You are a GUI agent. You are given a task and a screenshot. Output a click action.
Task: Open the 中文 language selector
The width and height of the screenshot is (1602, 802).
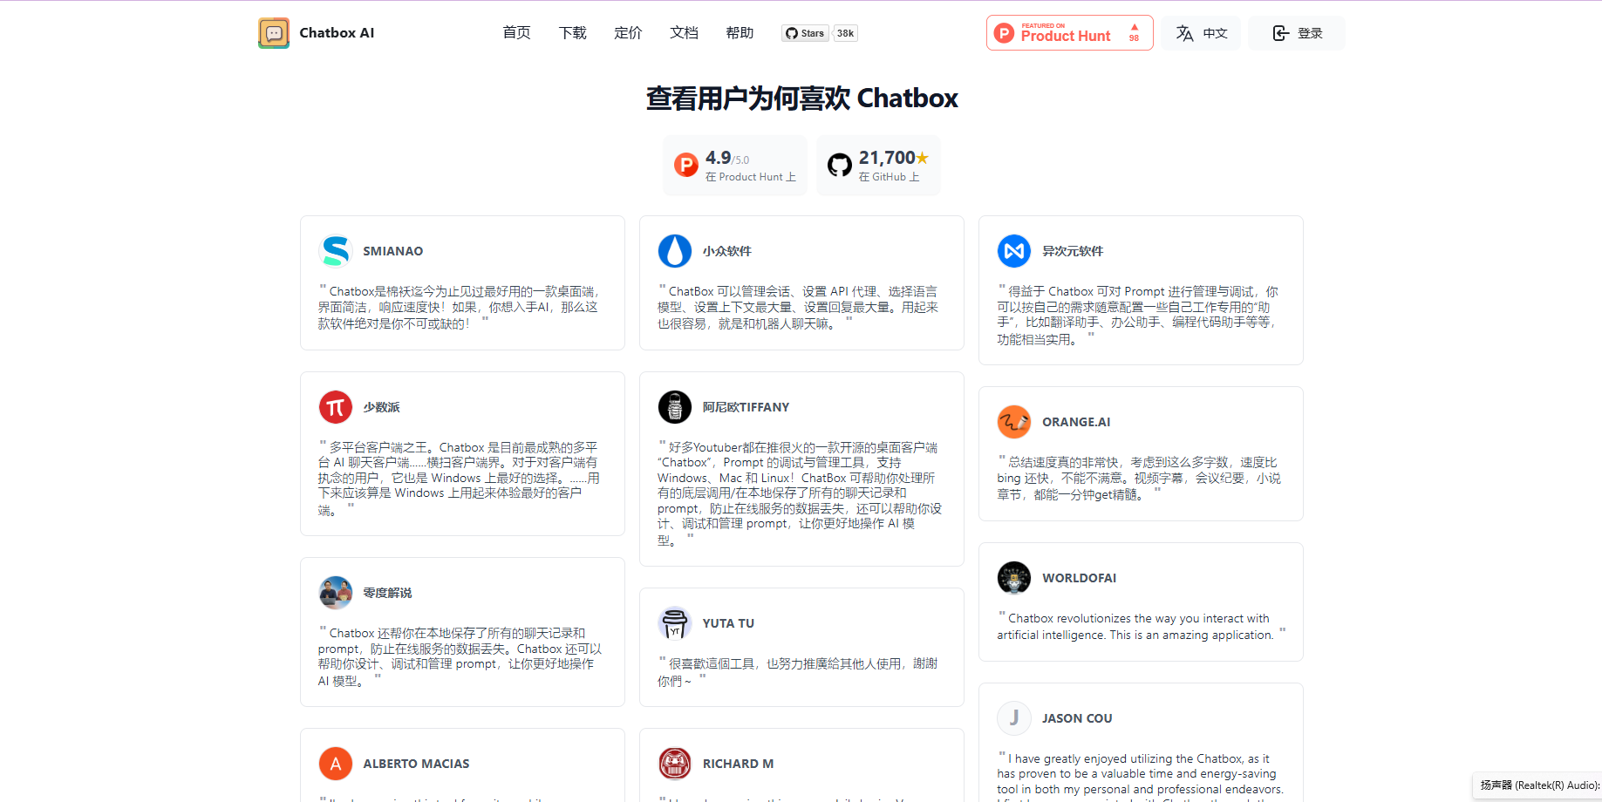pos(1202,33)
